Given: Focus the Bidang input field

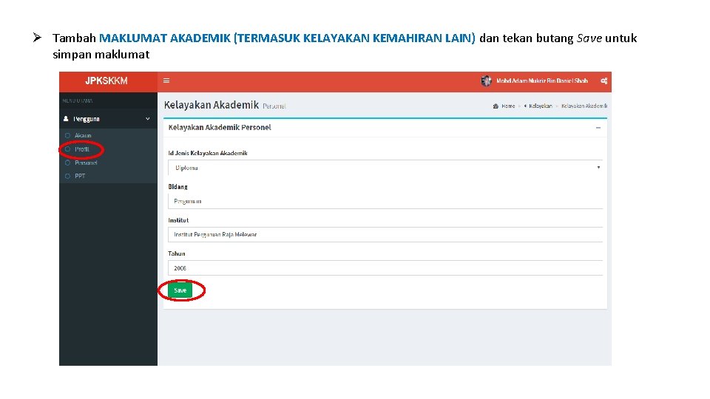Looking at the screenshot, I should coord(385,201).
